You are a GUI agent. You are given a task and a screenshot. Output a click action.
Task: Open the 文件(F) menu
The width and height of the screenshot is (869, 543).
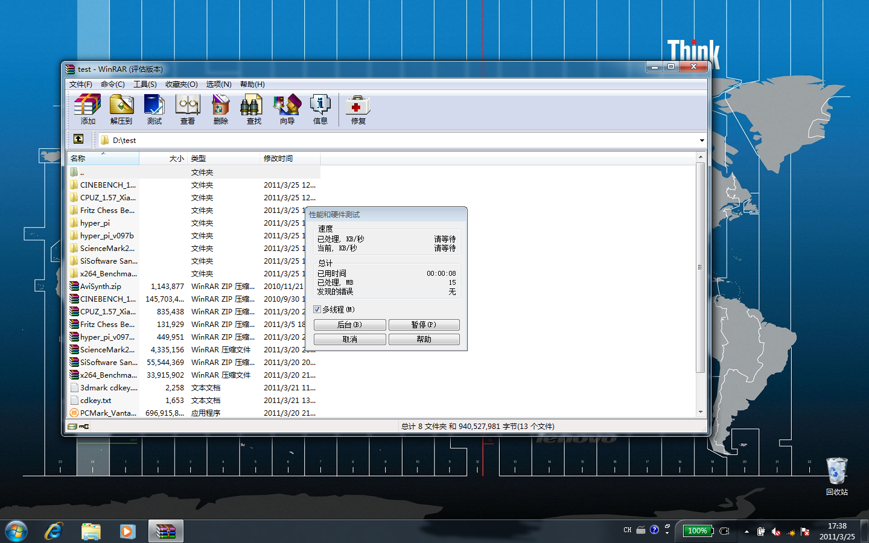pos(81,84)
